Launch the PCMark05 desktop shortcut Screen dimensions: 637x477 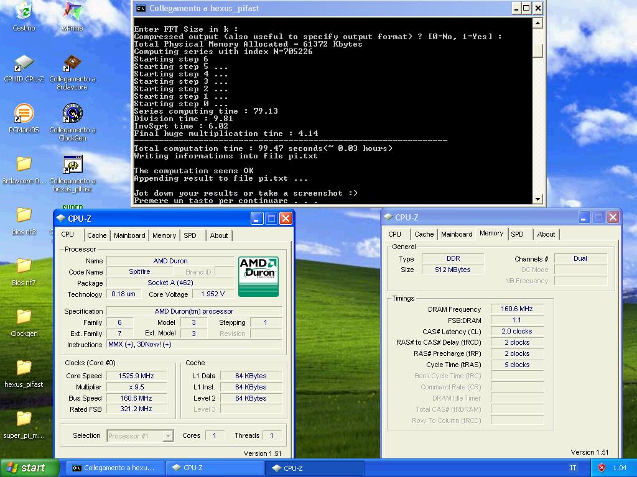[24, 119]
